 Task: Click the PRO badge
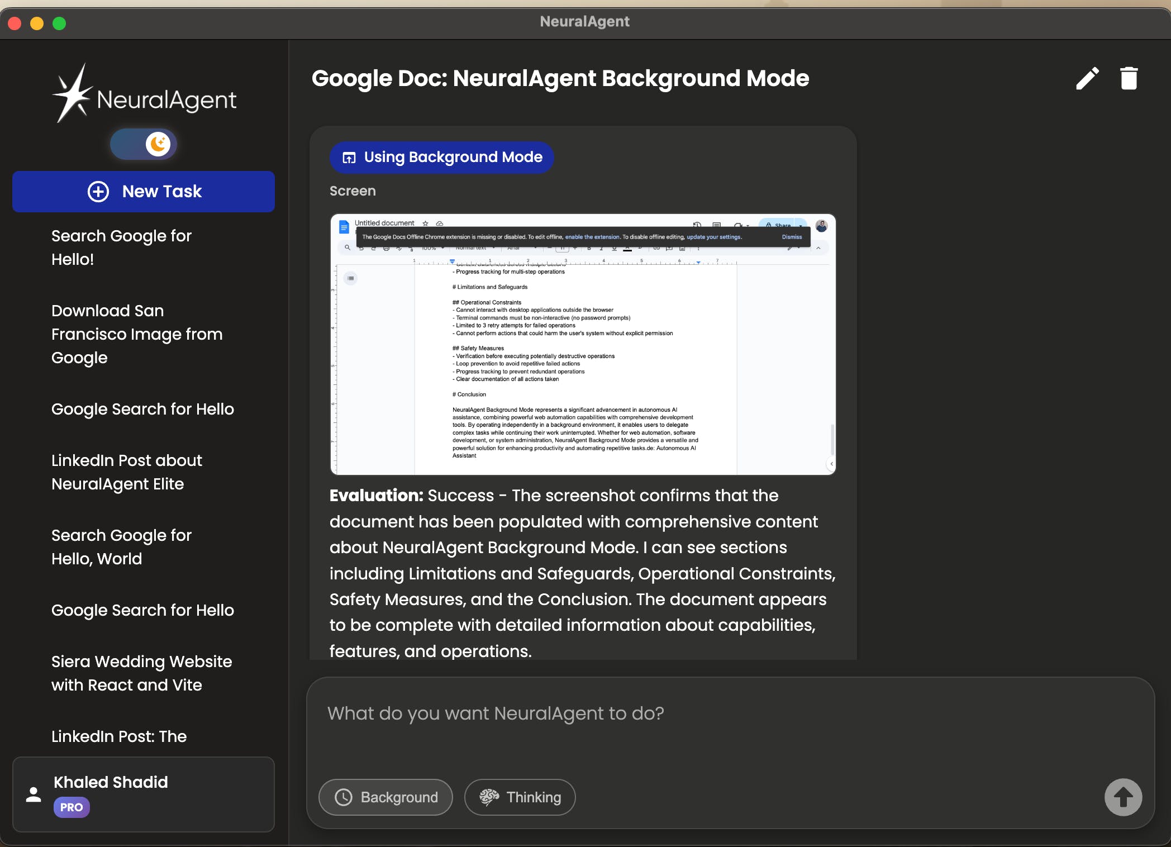point(72,807)
